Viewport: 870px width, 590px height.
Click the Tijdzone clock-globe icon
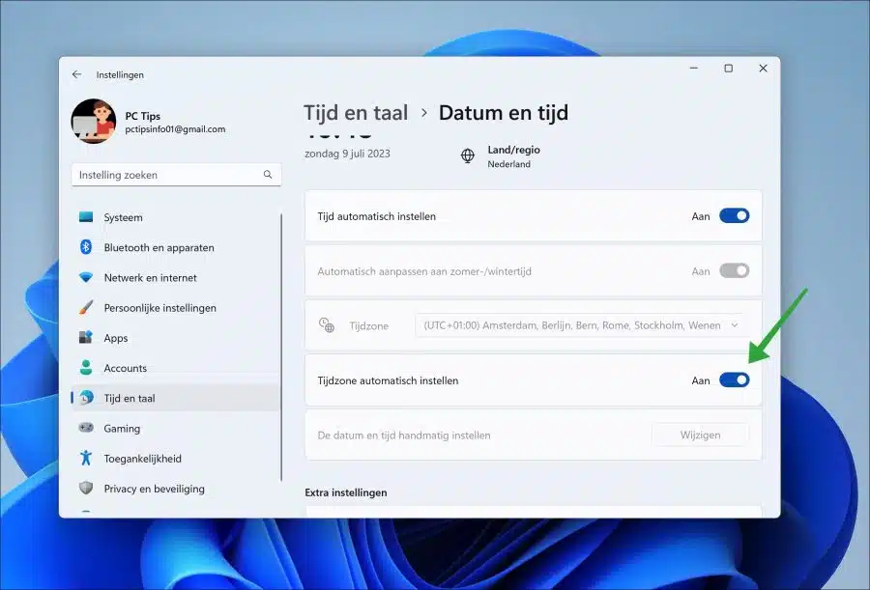point(327,325)
